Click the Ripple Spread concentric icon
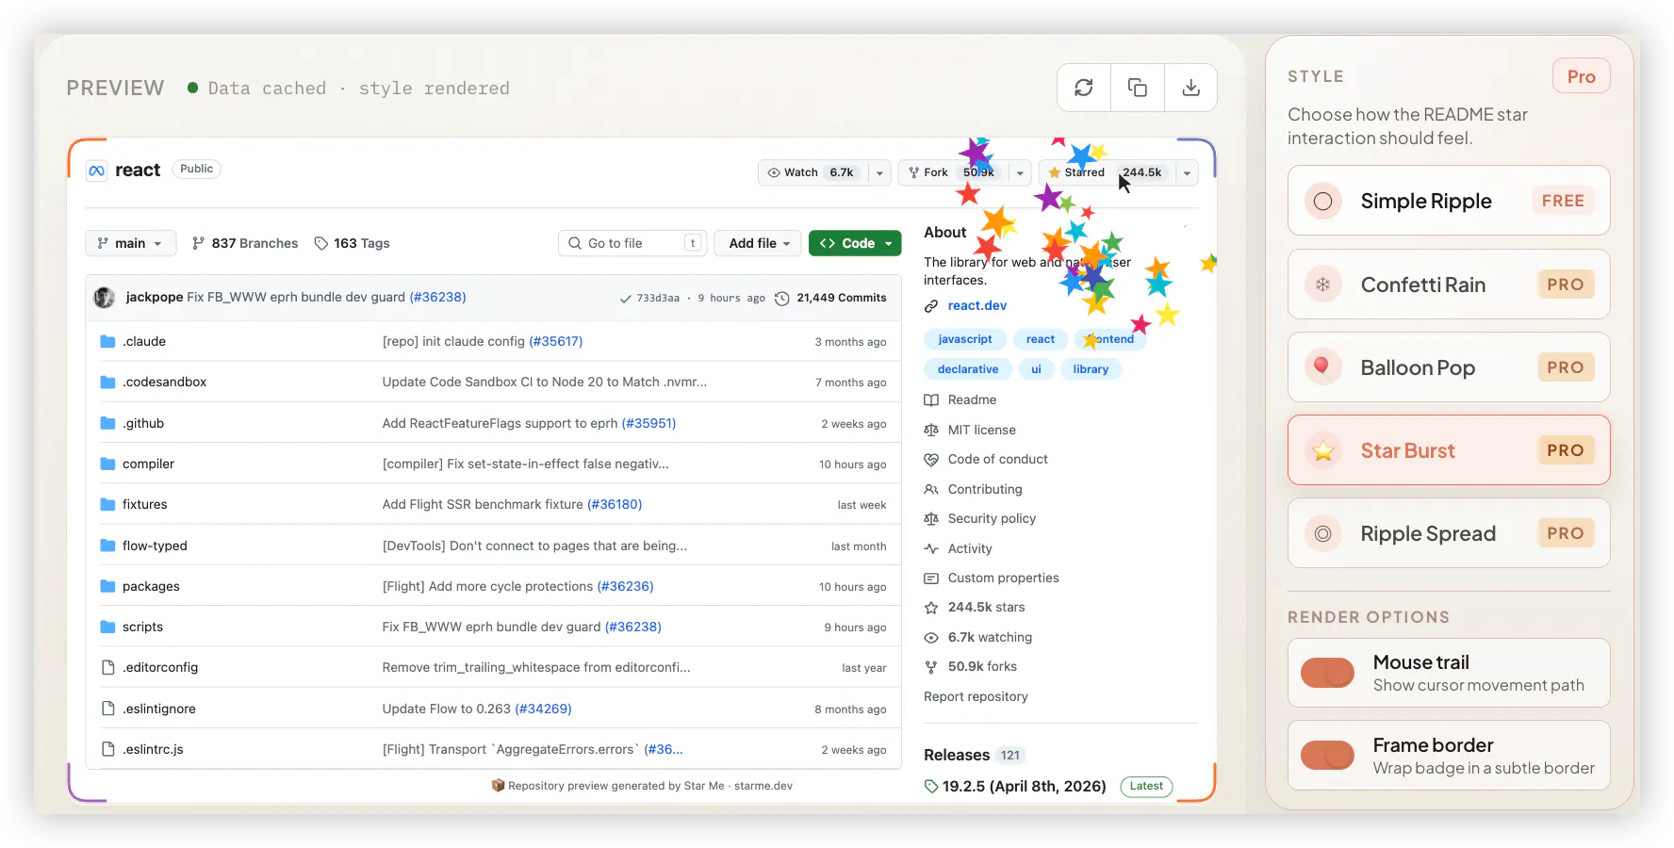Screen dimensions: 1674x848 pyautogui.click(x=1323, y=533)
